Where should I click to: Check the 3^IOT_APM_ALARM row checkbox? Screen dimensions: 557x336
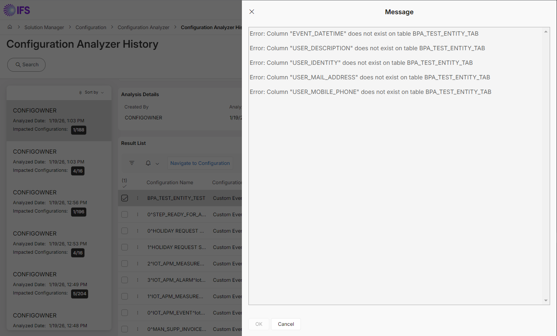(x=125, y=280)
